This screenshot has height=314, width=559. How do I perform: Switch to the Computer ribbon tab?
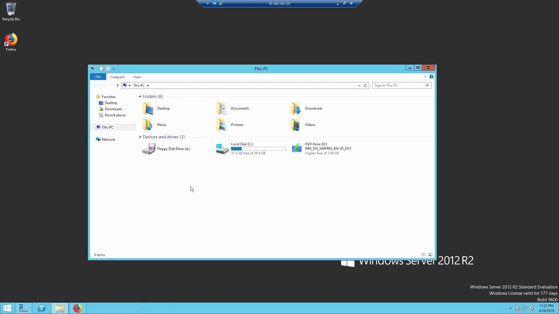pyautogui.click(x=117, y=77)
